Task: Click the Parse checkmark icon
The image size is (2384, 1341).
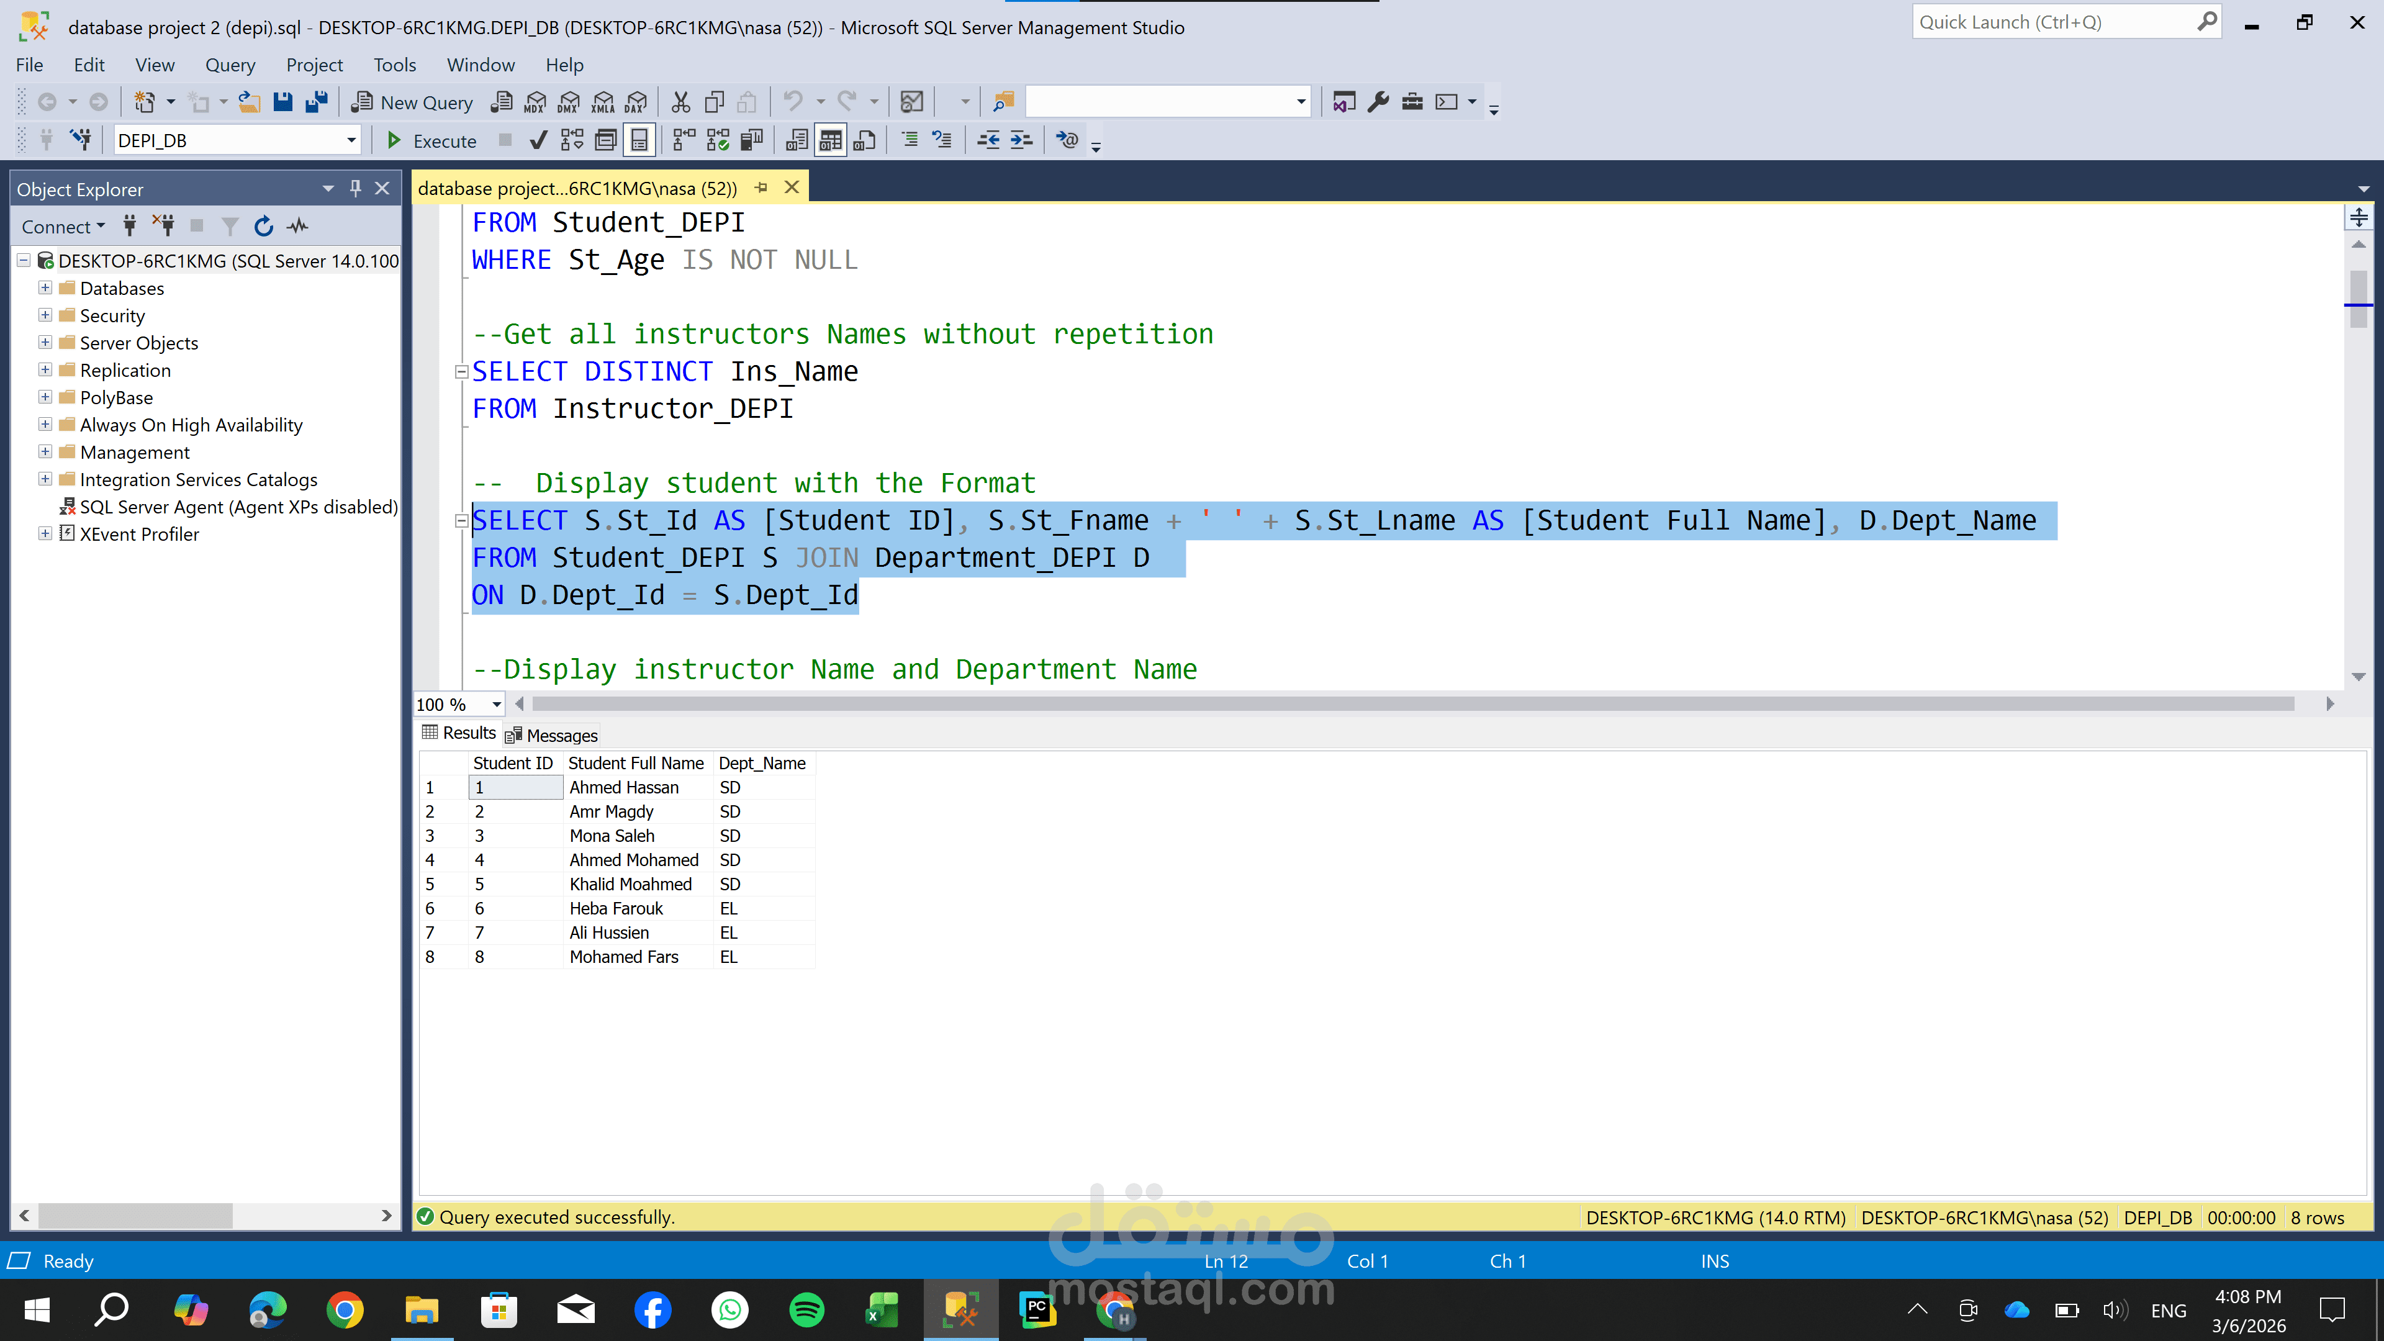Action: click(538, 141)
